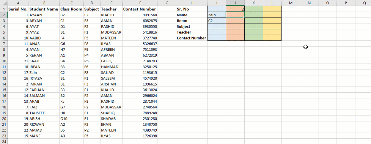Select row 10 header
This screenshot has width=371, height=144.
(4, 61)
